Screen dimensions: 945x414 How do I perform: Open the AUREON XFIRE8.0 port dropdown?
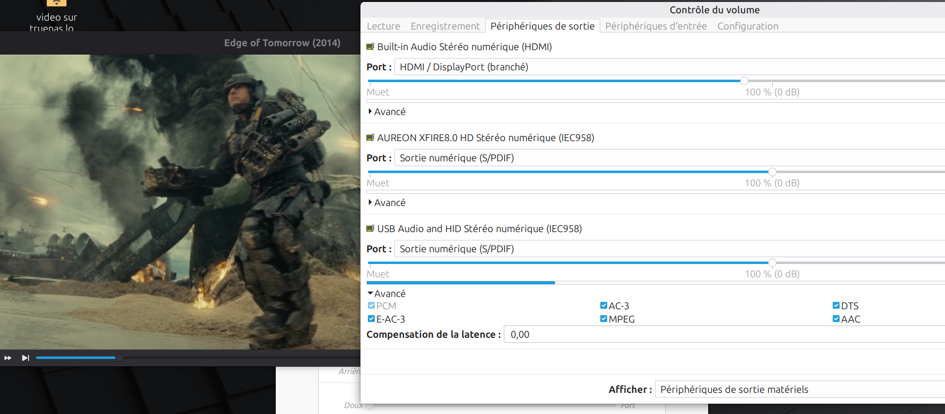670,158
